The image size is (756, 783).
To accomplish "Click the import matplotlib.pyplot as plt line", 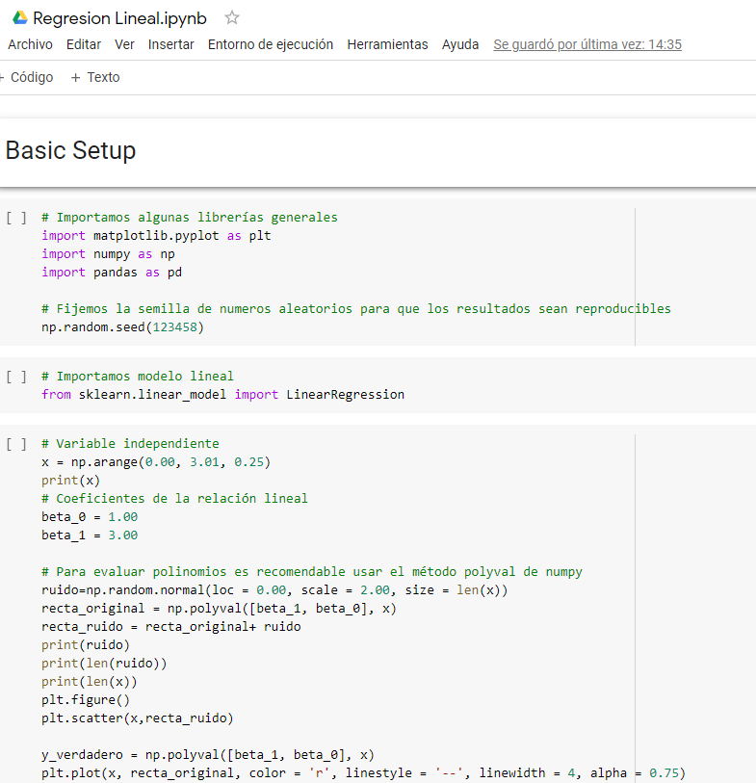I will (x=156, y=236).
